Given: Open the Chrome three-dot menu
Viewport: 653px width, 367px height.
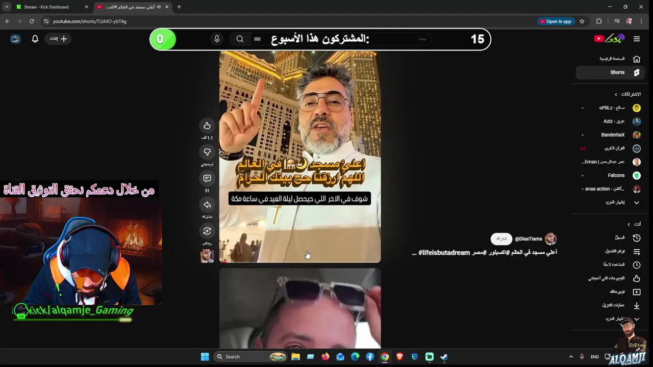Looking at the screenshot, I should point(641,21).
